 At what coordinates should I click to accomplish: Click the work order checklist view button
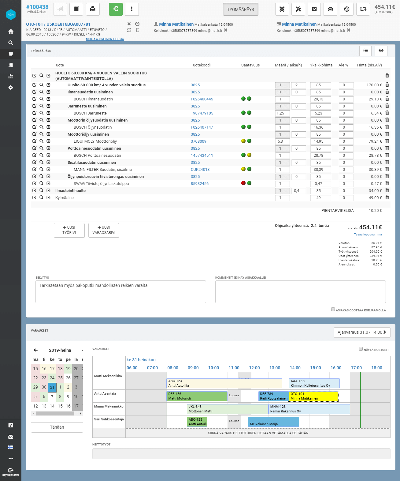(365, 51)
